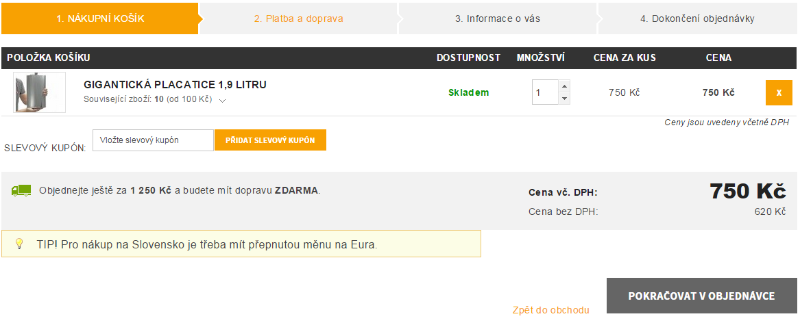Select the Nákupní košík step tab

pyautogui.click(x=100, y=18)
